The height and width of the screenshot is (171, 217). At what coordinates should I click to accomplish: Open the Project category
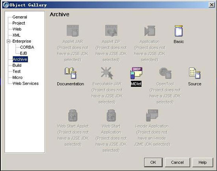(x=19, y=23)
